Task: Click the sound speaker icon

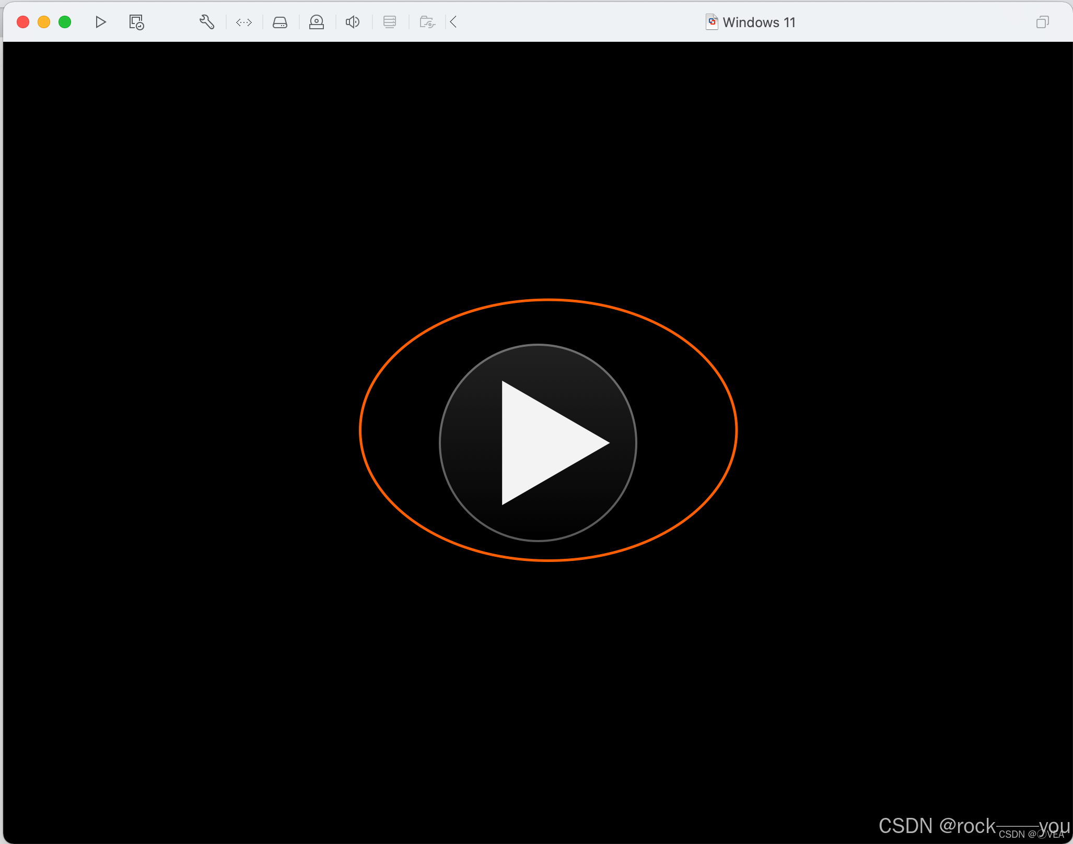Action: [353, 22]
